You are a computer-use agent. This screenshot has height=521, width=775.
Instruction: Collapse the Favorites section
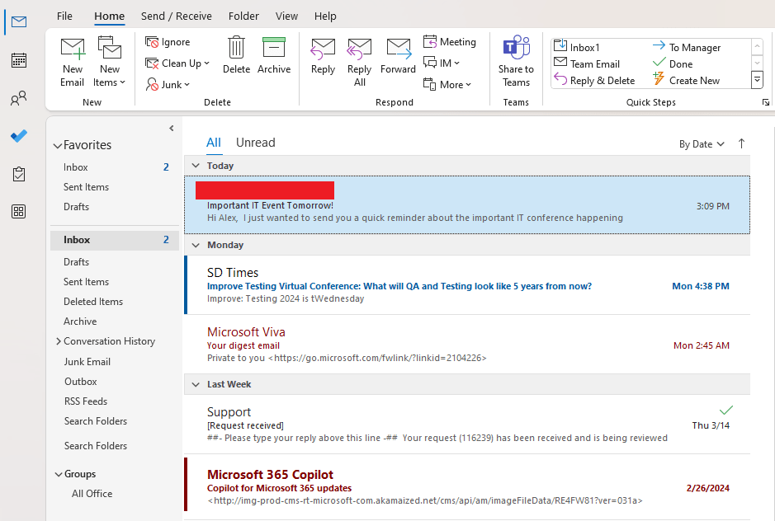[58, 146]
